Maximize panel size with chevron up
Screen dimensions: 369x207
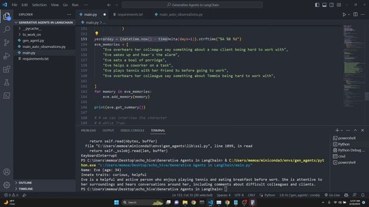pos(355,131)
